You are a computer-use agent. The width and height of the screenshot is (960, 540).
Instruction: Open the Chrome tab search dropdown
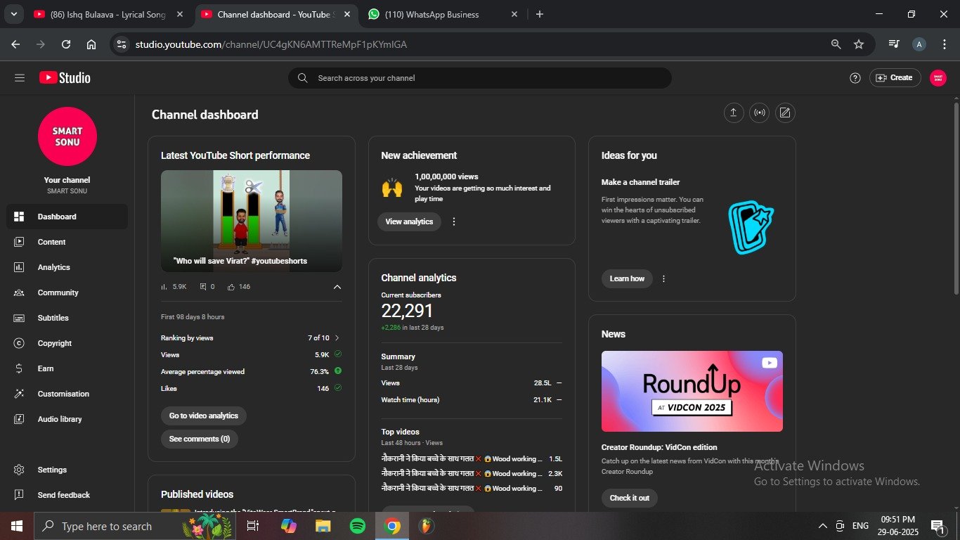click(13, 14)
